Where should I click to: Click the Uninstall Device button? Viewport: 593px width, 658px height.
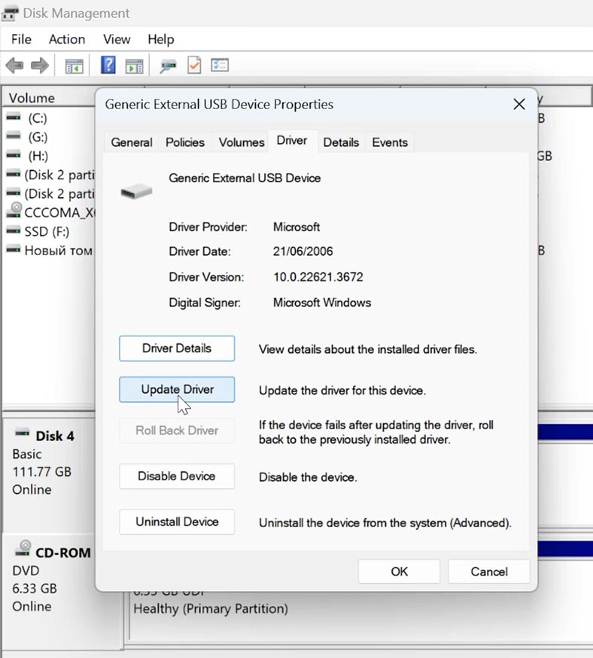(x=177, y=522)
